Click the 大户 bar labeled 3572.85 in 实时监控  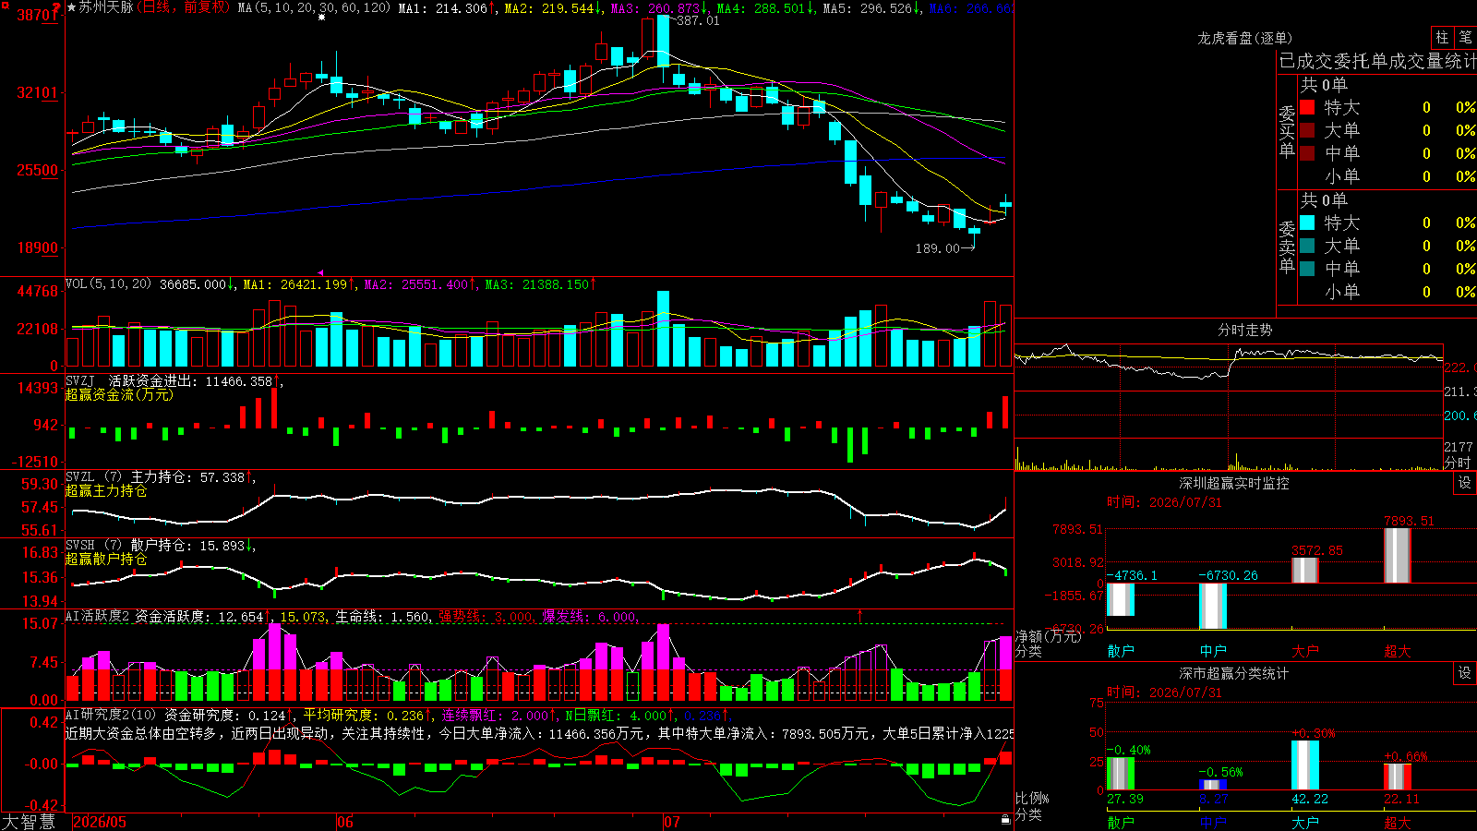point(1305,571)
